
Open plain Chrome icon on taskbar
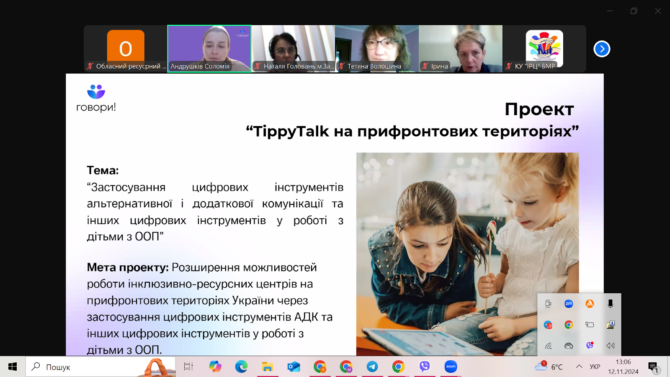(x=398, y=367)
